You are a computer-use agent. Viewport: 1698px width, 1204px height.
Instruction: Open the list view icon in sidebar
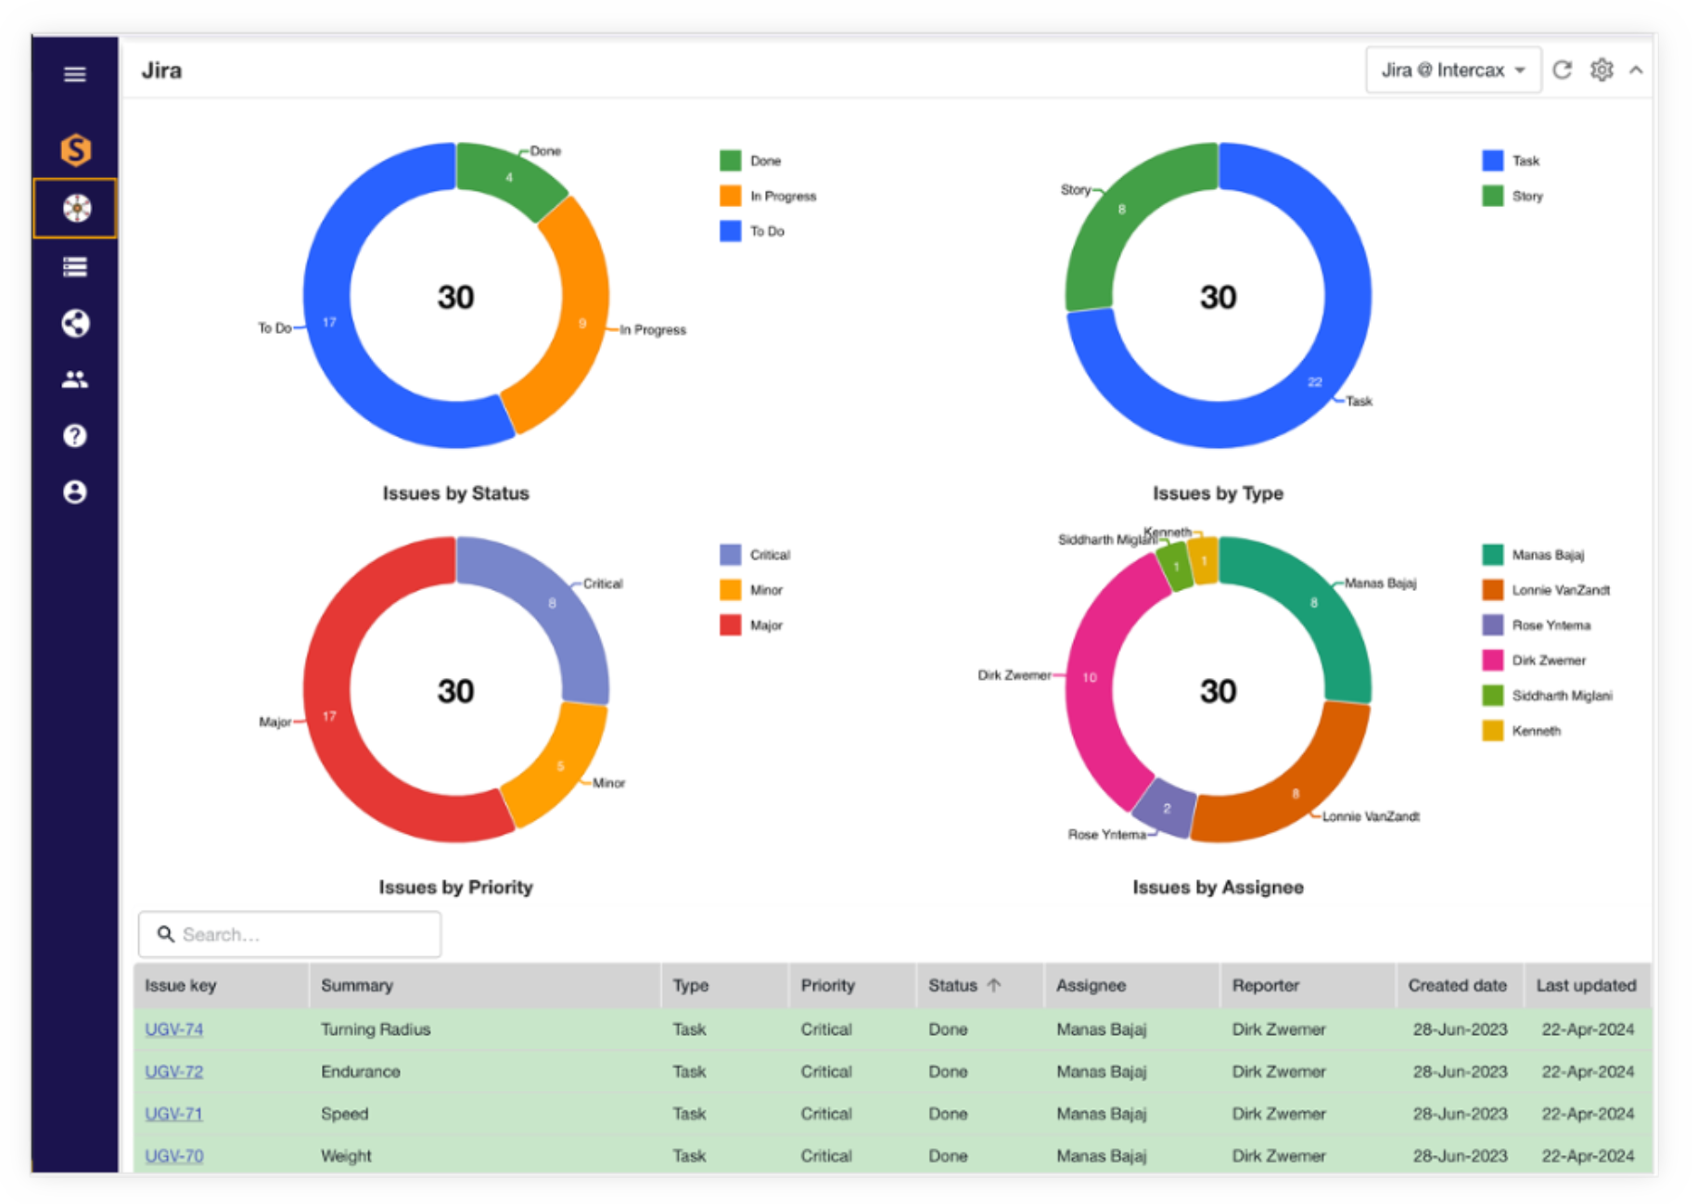75,267
